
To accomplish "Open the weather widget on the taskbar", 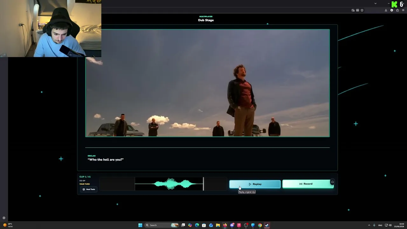I will point(8,225).
